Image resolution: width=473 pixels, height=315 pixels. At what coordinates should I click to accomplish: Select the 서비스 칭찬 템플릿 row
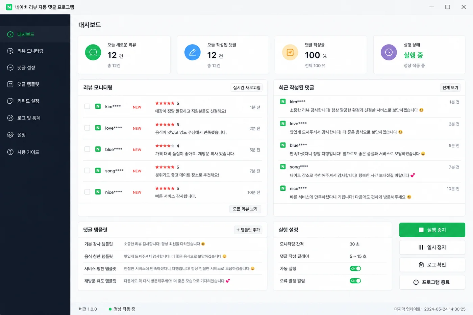173,268
